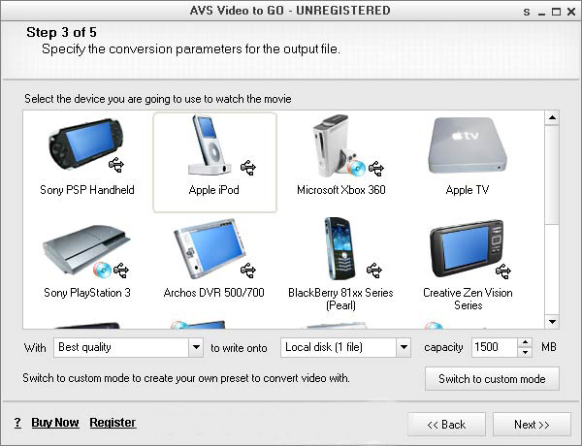This screenshot has height=446, width=582.
Task: Increase capacity with the up spinner arrow
Action: coord(525,343)
